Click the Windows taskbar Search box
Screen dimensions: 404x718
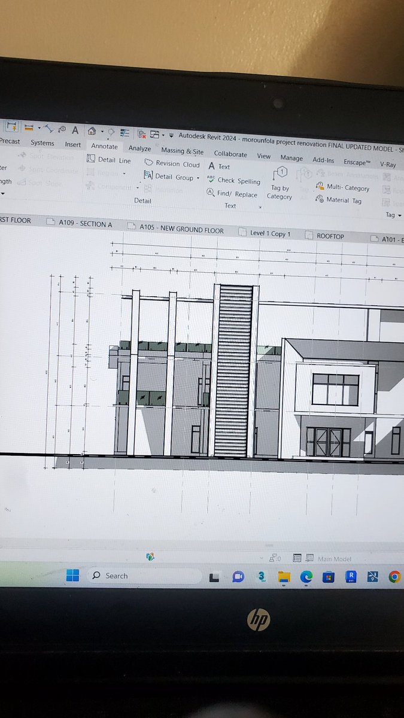[144, 576]
